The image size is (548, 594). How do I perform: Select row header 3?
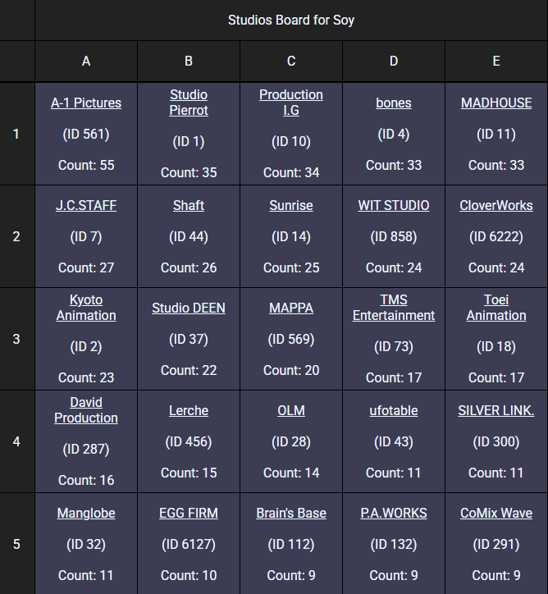click(x=16, y=339)
